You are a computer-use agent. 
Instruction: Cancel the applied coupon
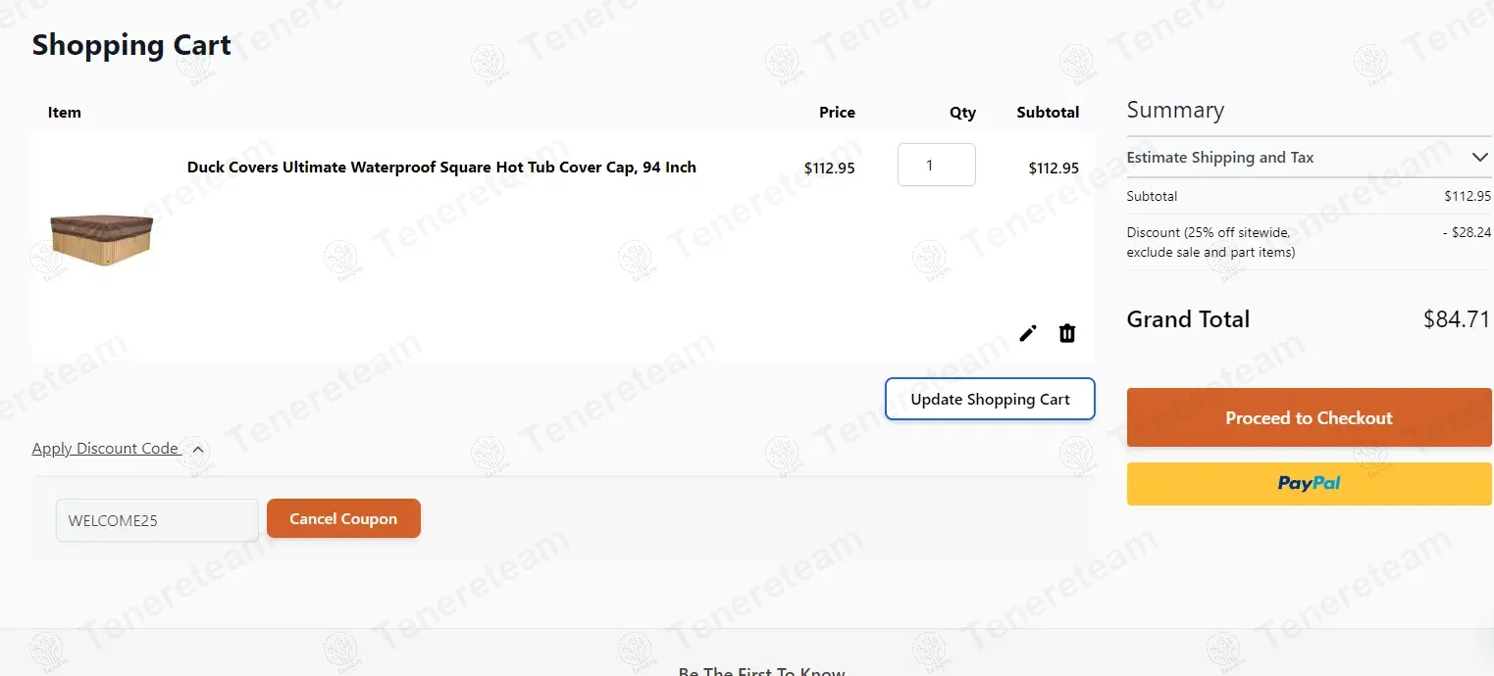click(x=343, y=519)
